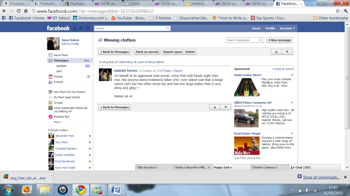Click the Search messages input field
This screenshot has height=196, width=350.
[242, 40]
